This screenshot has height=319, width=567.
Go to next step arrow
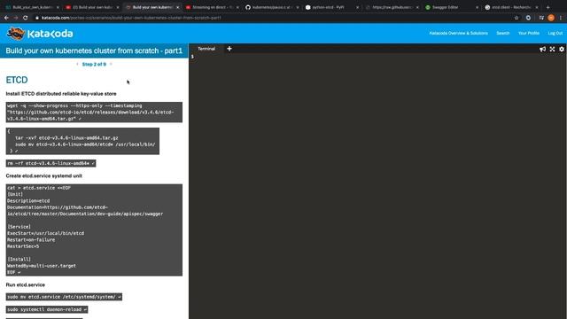pos(111,64)
